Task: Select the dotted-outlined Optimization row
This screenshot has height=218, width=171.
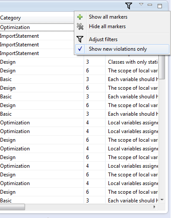Action: click(x=37, y=27)
